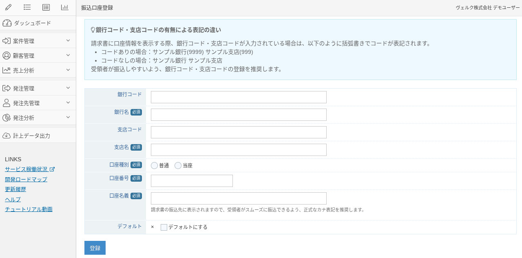
Task: Enable the デフォルトにする checkbox
Action: coord(164,227)
